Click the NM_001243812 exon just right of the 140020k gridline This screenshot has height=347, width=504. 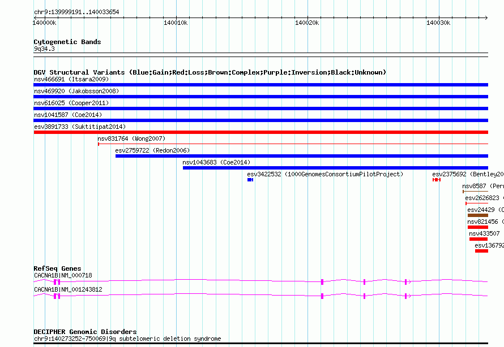coord(322,296)
